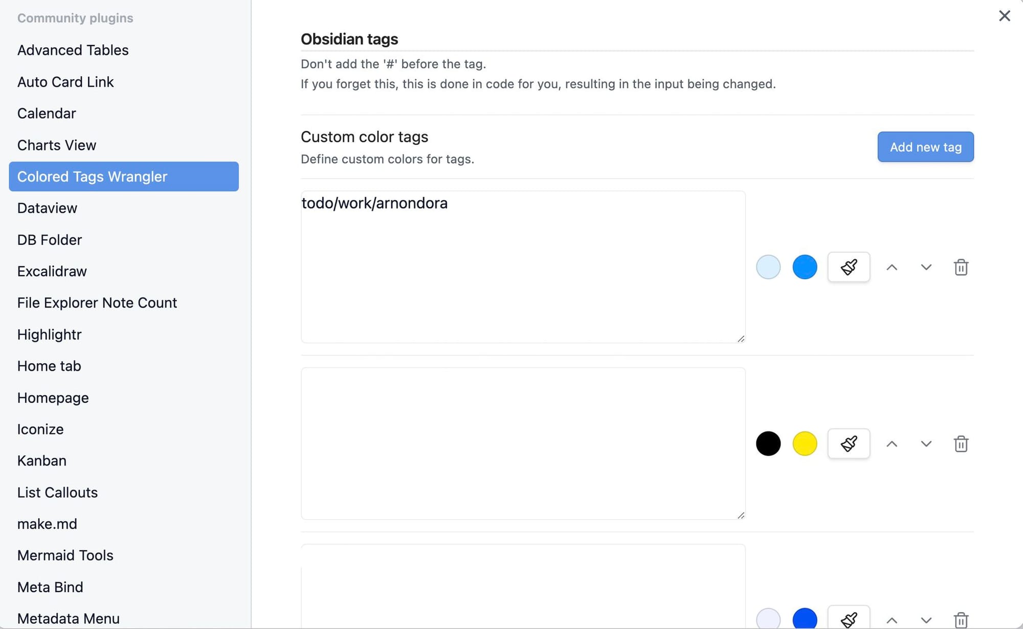This screenshot has height=629, width=1023.
Task: Move todo/work/arnondora tag down with chevron
Action: (926, 267)
